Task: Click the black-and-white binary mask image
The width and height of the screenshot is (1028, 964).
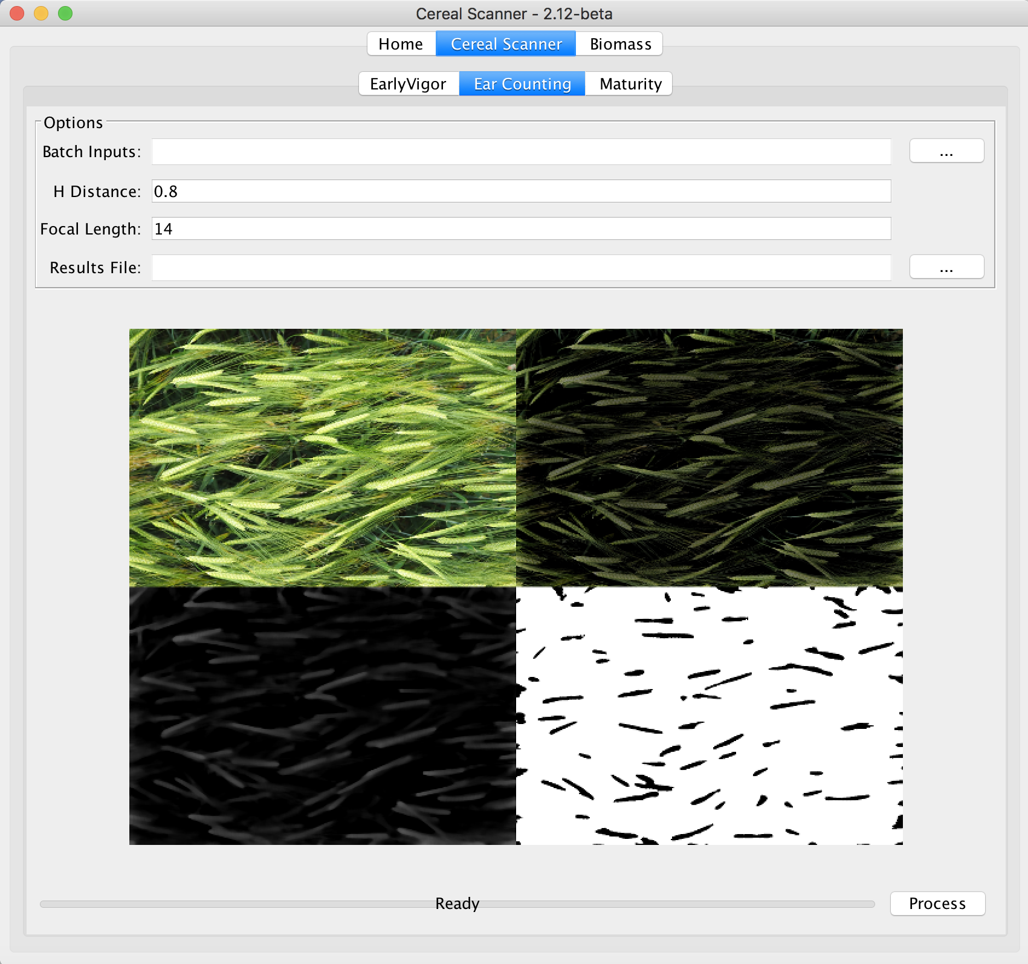Action: click(710, 716)
